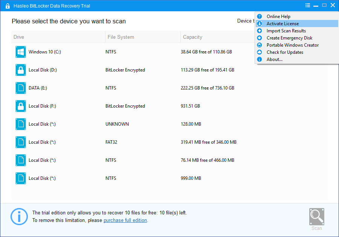The width and height of the screenshot is (339, 237).
Task: Close the BitLocker Data Recovery window
Action: click(x=333, y=5)
